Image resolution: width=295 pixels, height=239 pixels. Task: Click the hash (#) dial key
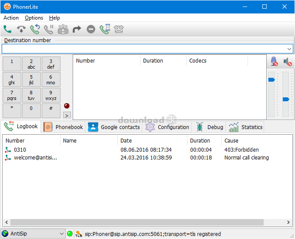click(51, 111)
